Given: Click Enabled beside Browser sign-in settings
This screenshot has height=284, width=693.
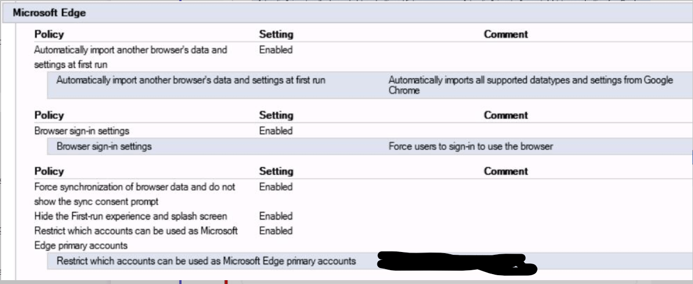Looking at the screenshot, I should [276, 131].
